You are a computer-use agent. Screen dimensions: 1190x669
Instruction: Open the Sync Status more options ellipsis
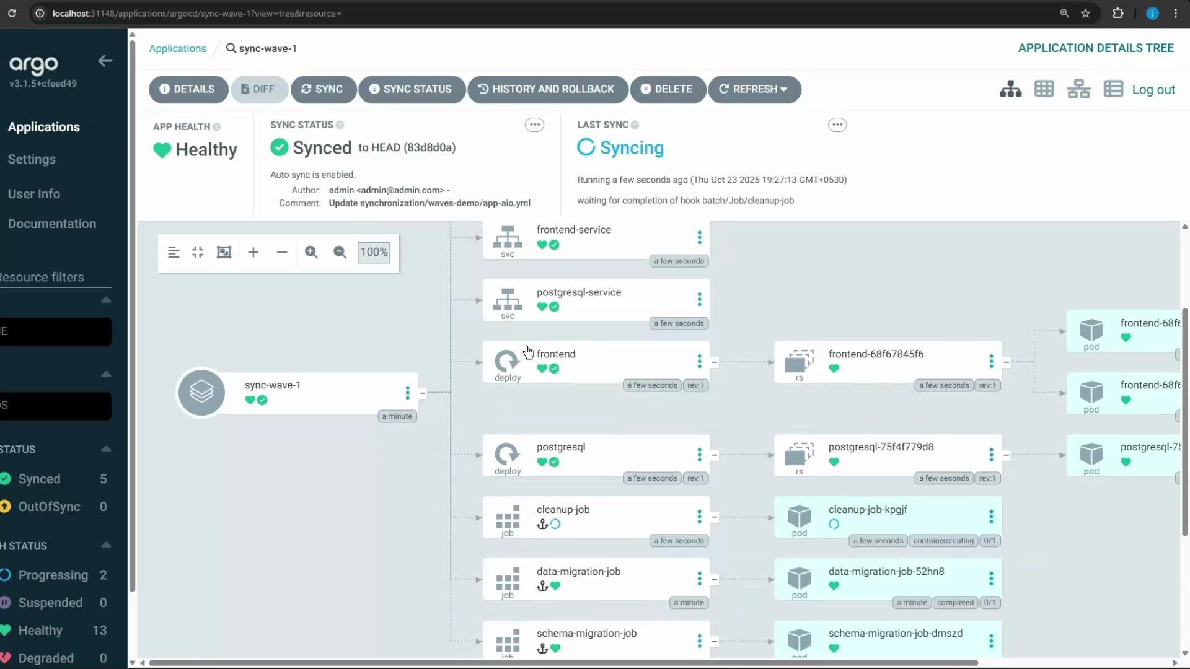534,125
